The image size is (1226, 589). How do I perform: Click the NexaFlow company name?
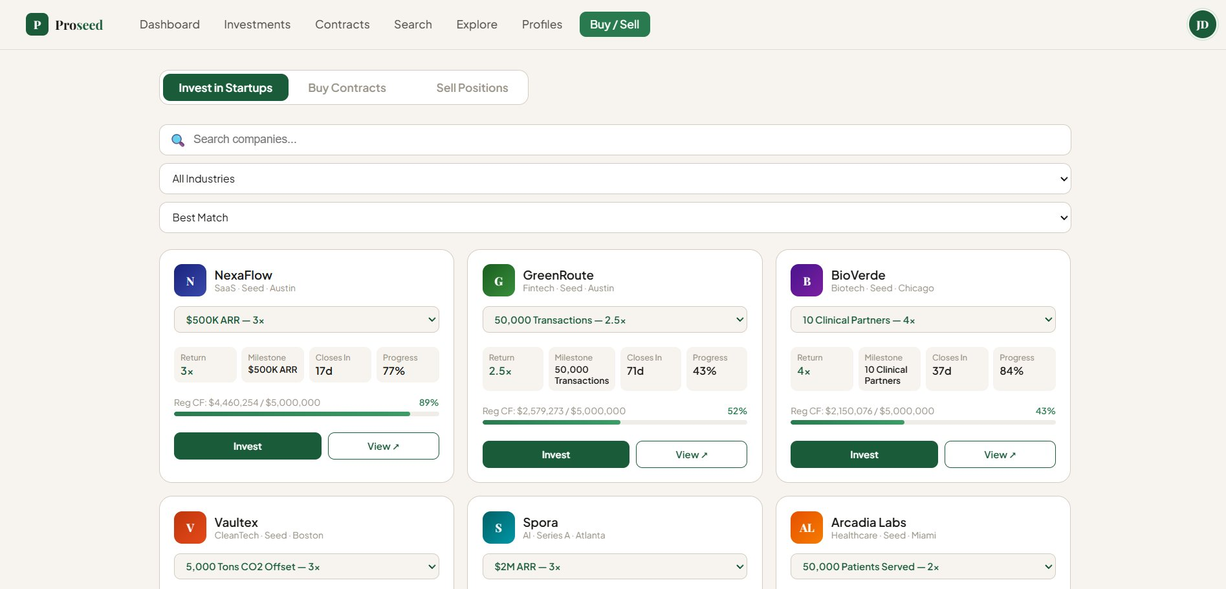243,275
